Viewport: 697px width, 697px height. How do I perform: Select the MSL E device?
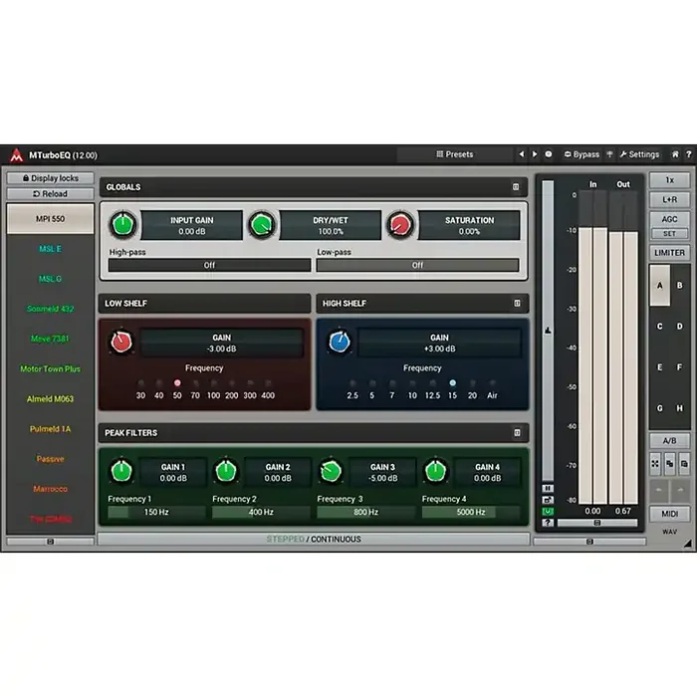point(50,249)
